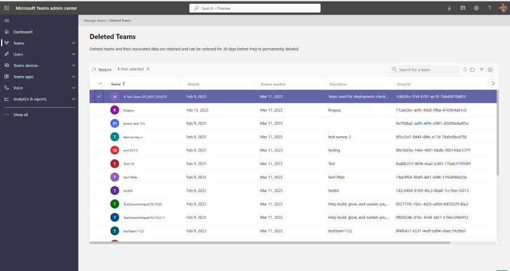Click the T avatar for test66
The image size is (510, 271).
114,190
